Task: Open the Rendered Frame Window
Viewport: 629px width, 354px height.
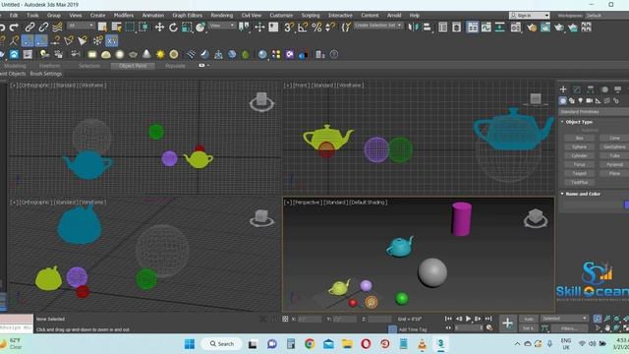Action: click(x=545, y=28)
